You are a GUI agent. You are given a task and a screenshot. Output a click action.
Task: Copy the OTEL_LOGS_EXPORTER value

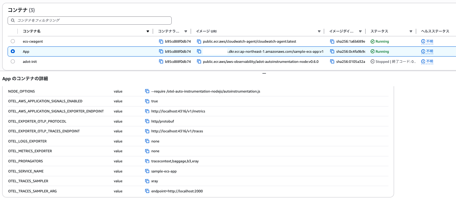coord(147,141)
